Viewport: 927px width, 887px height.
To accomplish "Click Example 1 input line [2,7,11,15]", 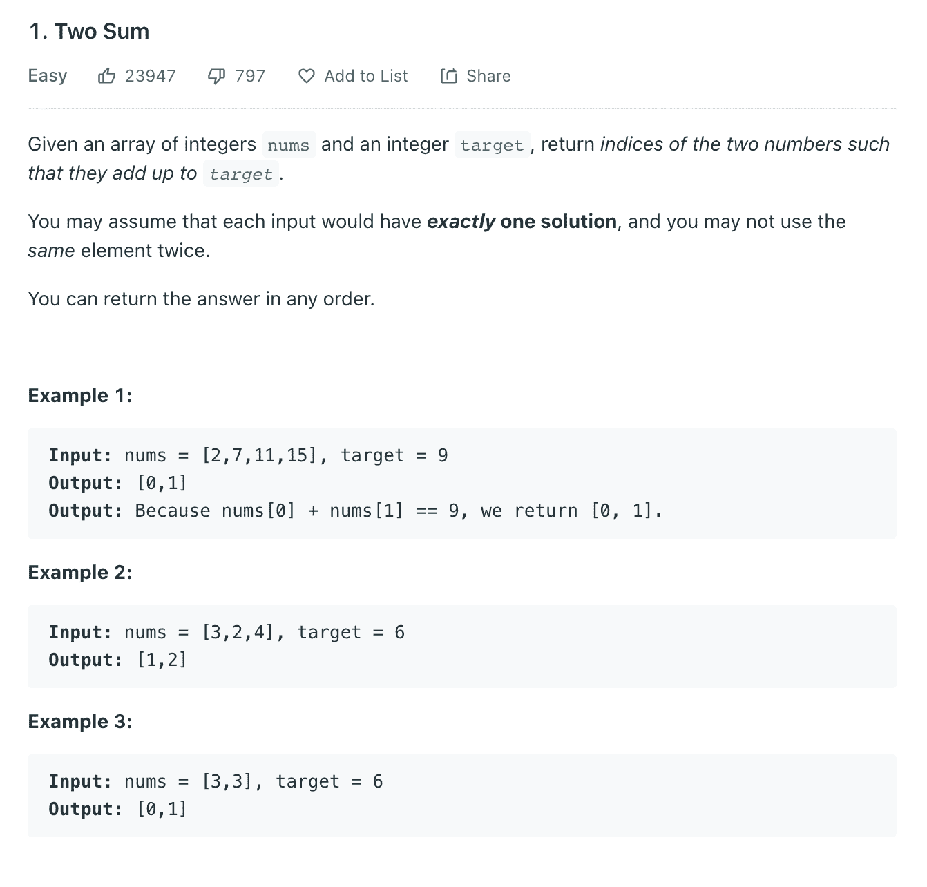I will 248,455.
